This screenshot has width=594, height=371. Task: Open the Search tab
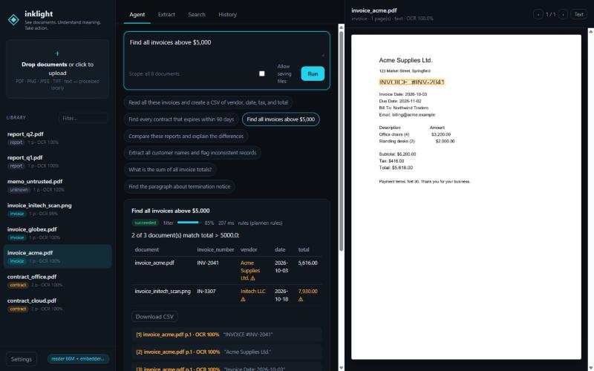point(197,14)
